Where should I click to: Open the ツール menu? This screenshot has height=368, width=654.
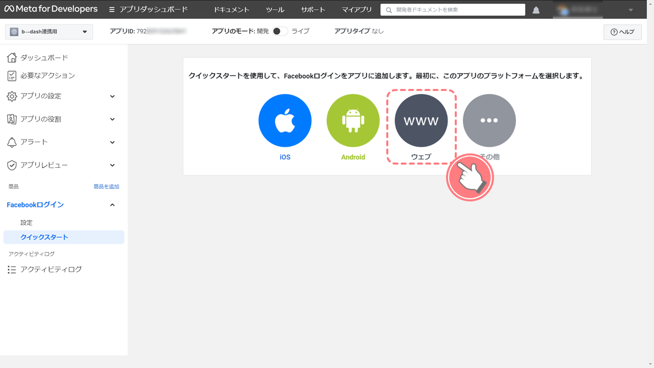275,10
